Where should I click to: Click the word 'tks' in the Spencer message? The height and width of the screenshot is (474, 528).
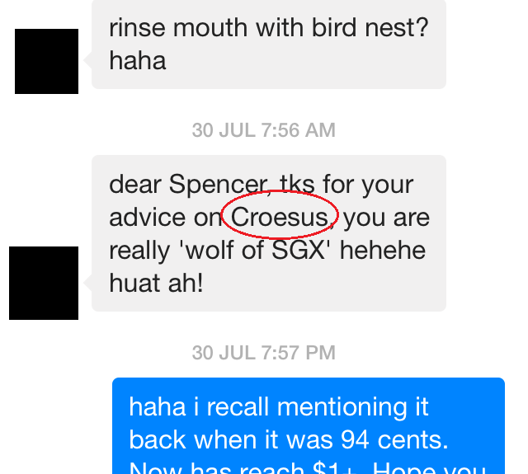297,185
